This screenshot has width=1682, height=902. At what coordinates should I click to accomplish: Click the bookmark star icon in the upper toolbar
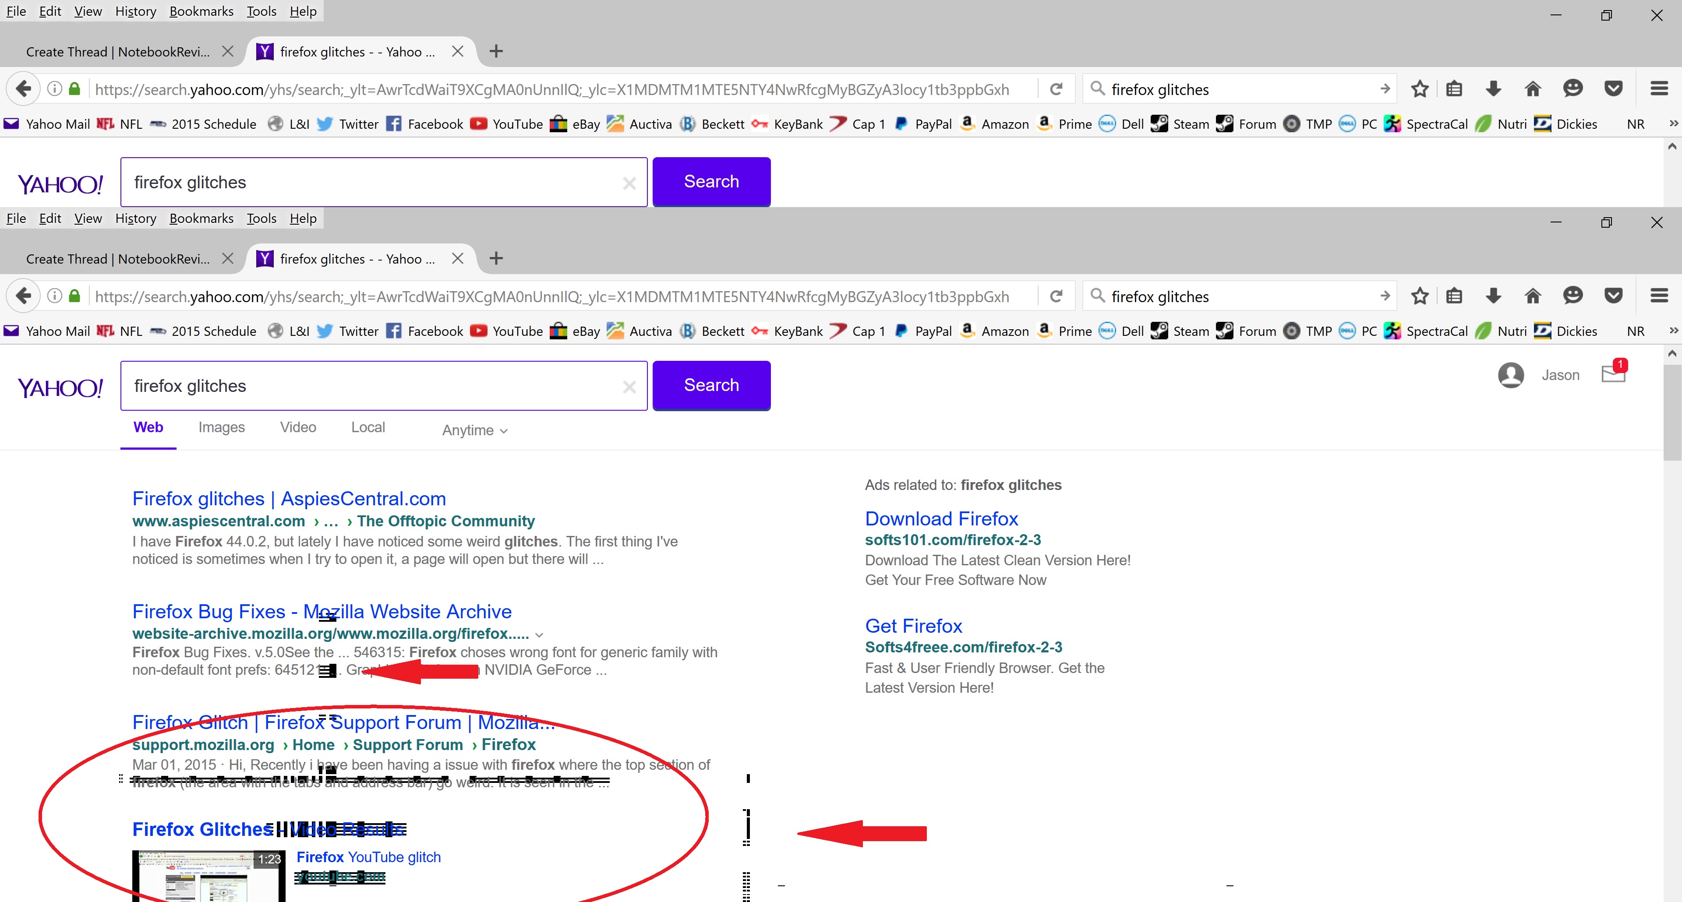coord(1420,89)
